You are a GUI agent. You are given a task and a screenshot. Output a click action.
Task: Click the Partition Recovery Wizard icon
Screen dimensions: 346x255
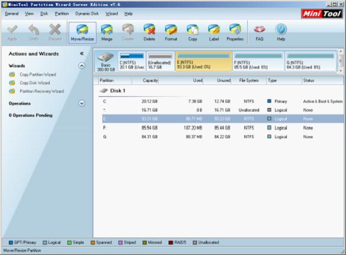(12, 91)
